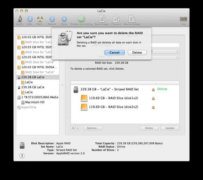Click the SuperDrive optical drive icon

19,107
